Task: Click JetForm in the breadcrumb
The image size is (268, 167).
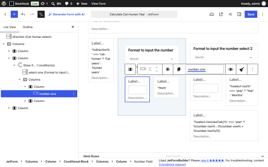Action: pos(12,161)
